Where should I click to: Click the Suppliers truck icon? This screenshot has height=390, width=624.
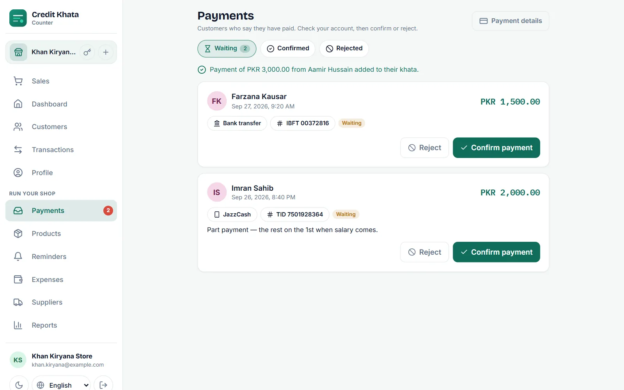[18, 302]
